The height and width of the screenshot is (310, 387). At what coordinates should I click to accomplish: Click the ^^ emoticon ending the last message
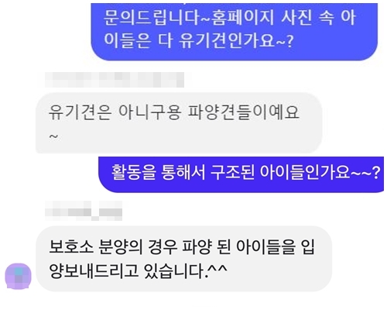click(218, 269)
